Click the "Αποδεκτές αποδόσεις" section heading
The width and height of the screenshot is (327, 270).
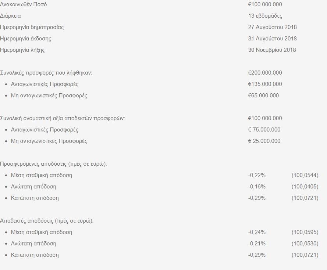(47, 221)
